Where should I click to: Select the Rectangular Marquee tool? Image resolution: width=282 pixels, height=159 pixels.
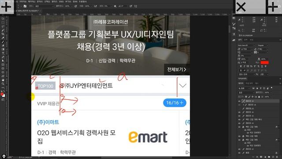tap(3, 23)
